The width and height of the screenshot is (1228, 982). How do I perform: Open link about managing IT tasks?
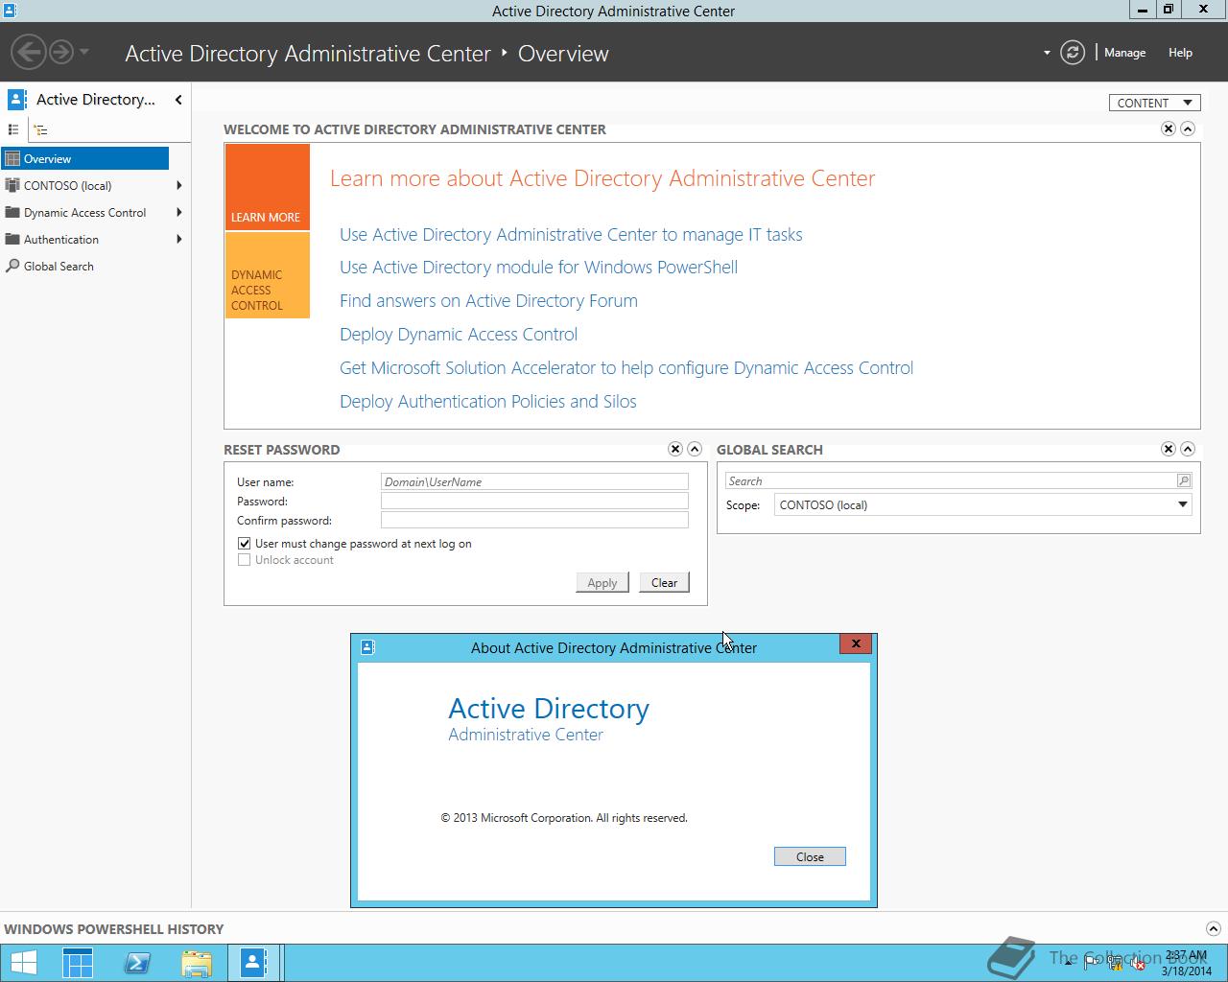coord(571,235)
